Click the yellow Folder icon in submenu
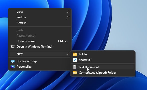 tap(75, 54)
